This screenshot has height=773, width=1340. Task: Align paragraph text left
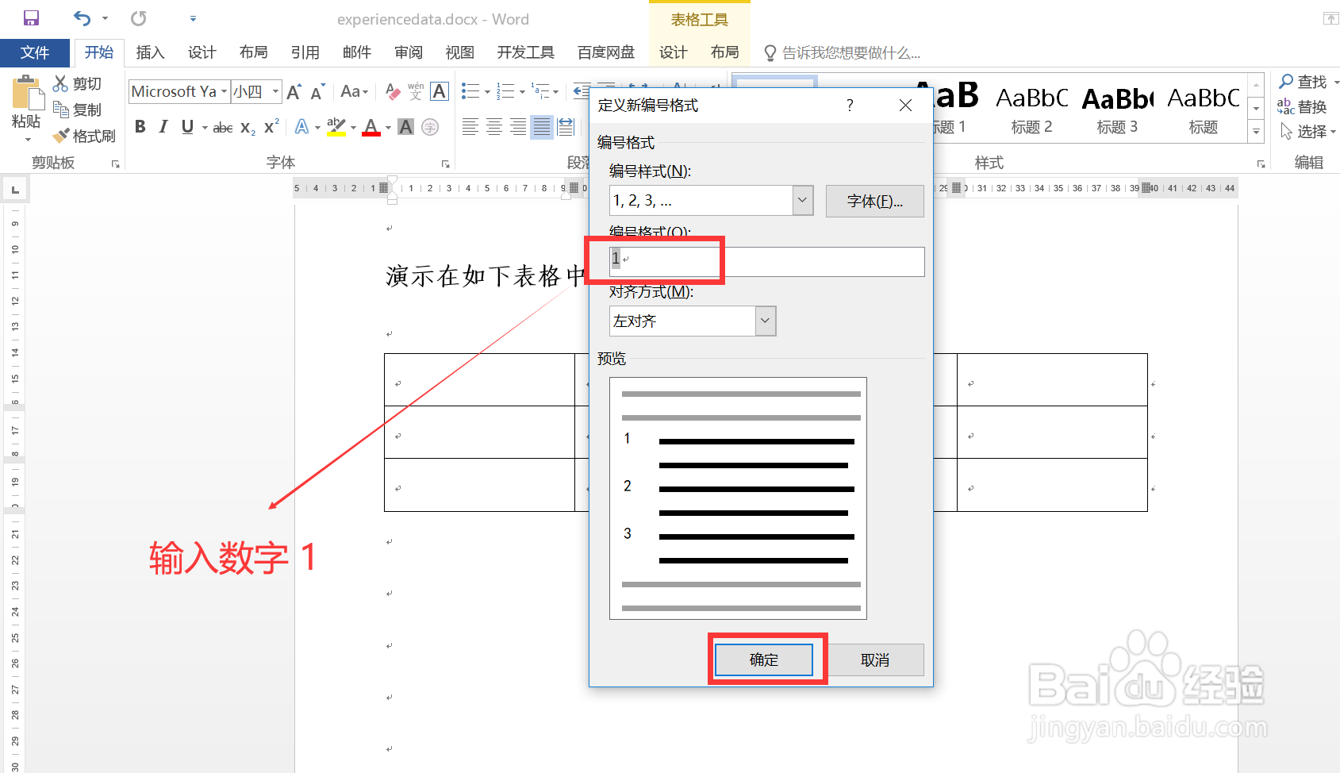coord(470,127)
